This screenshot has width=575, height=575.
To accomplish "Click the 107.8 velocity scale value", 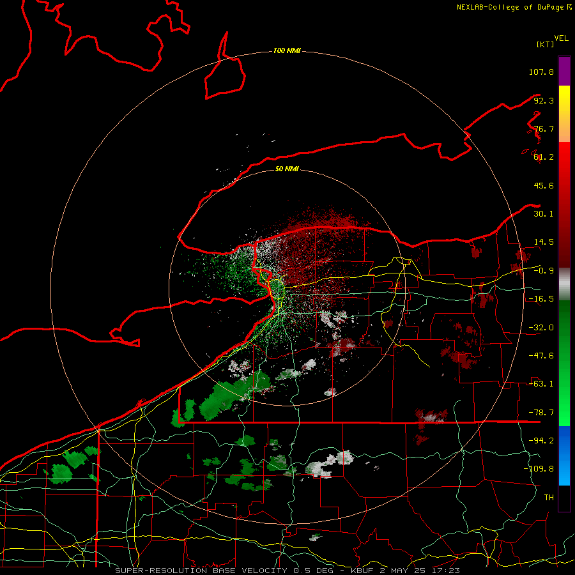I will tap(541, 72).
